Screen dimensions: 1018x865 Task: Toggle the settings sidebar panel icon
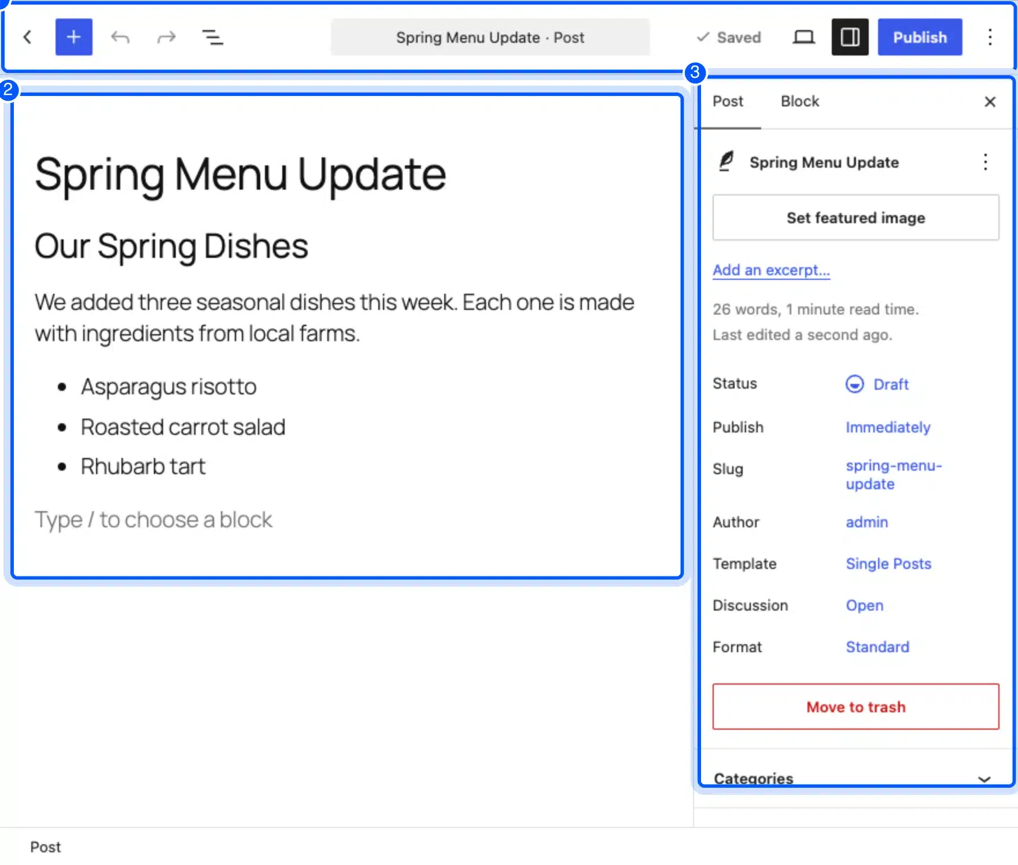(850, 37)
